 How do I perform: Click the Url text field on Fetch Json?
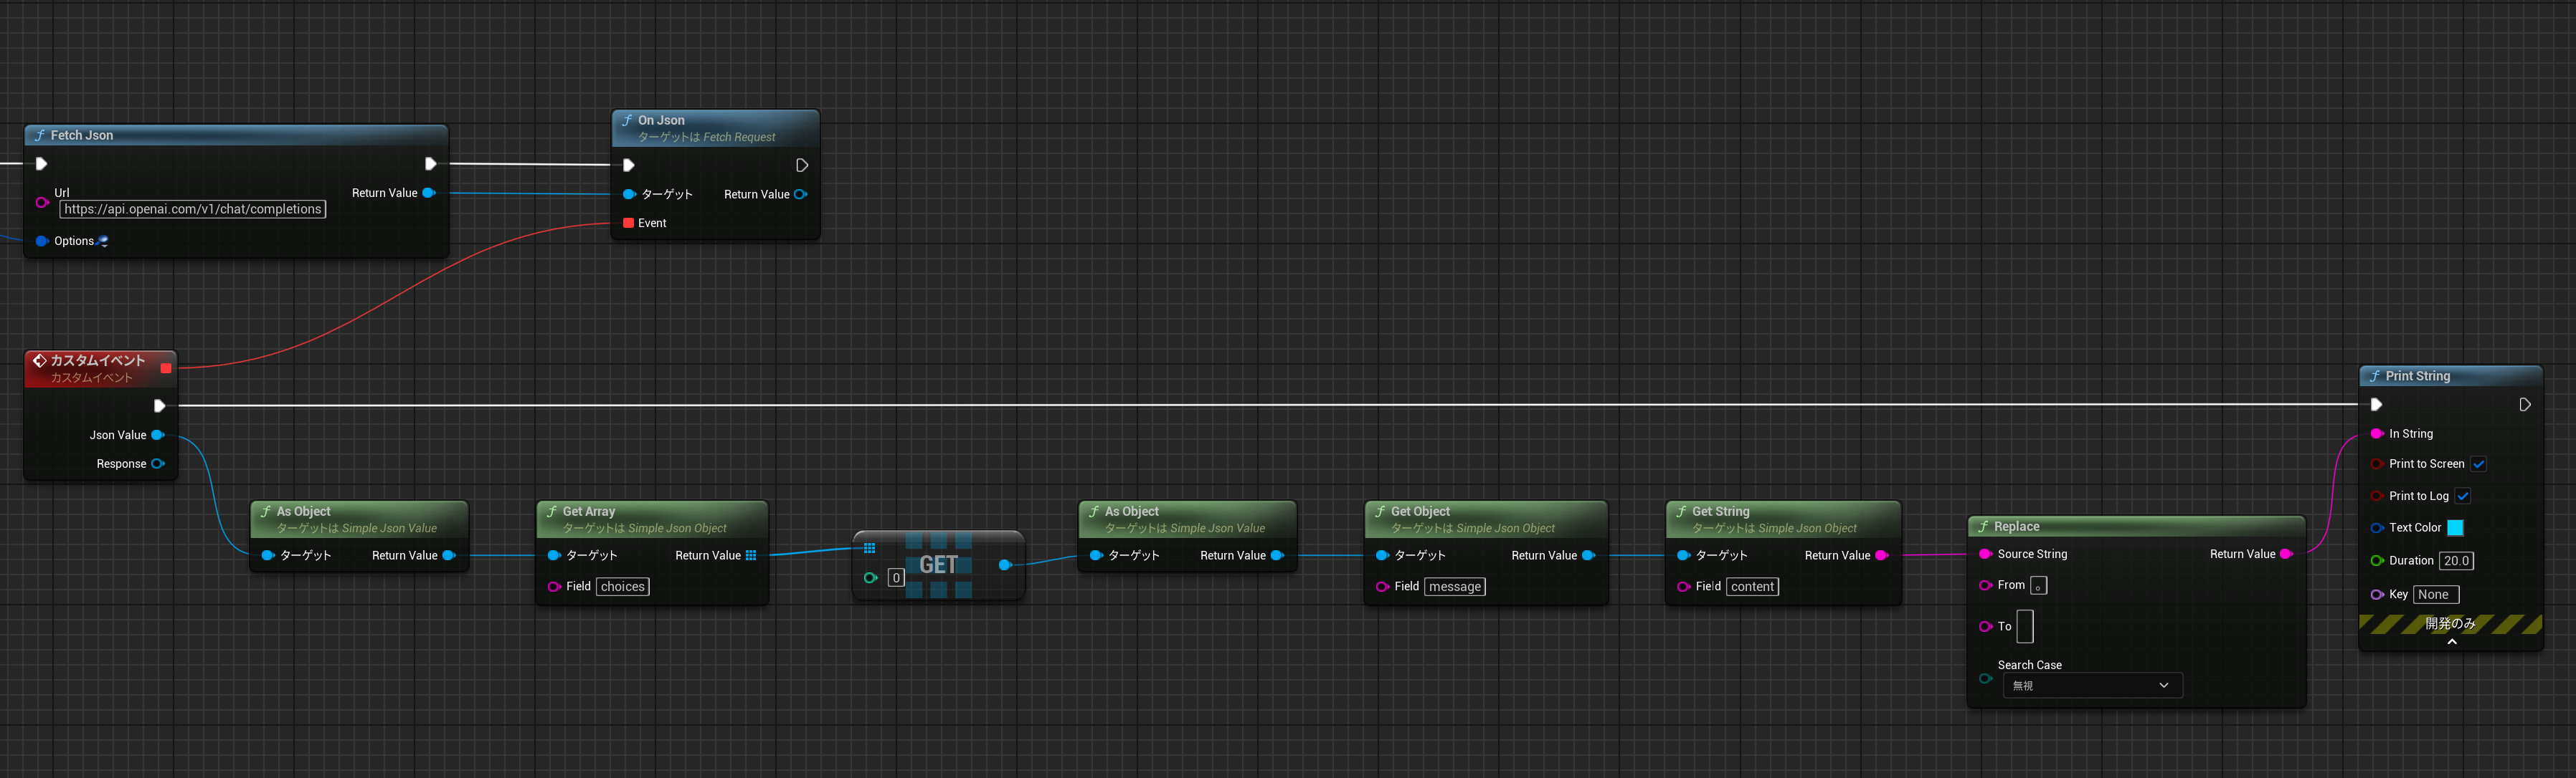pos(193,208)
